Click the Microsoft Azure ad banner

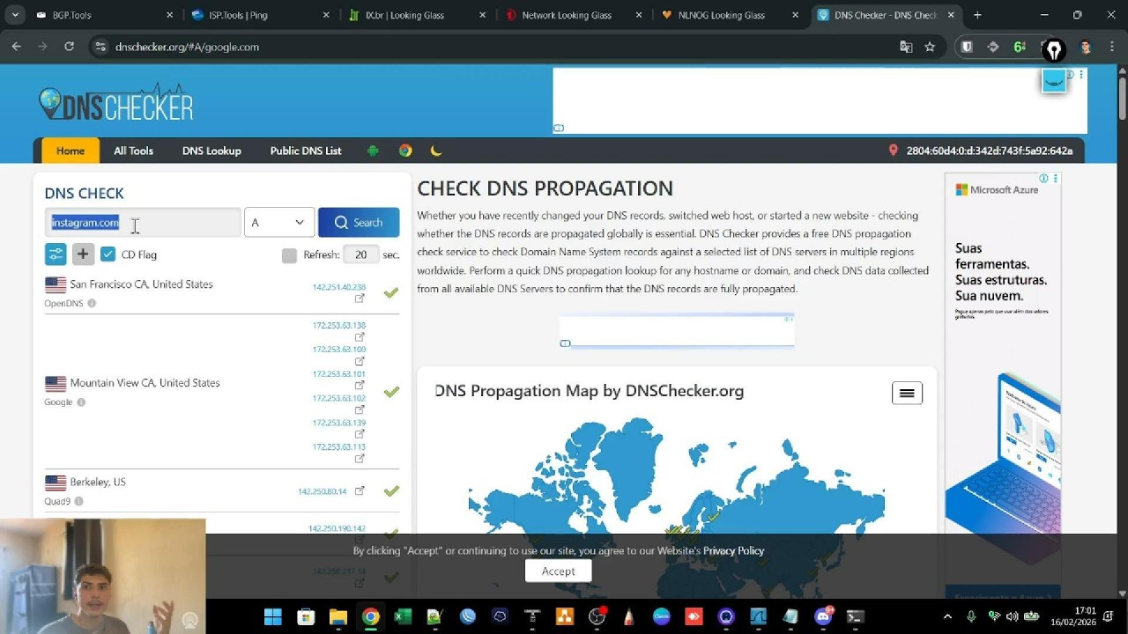(x=1003, y=385)
